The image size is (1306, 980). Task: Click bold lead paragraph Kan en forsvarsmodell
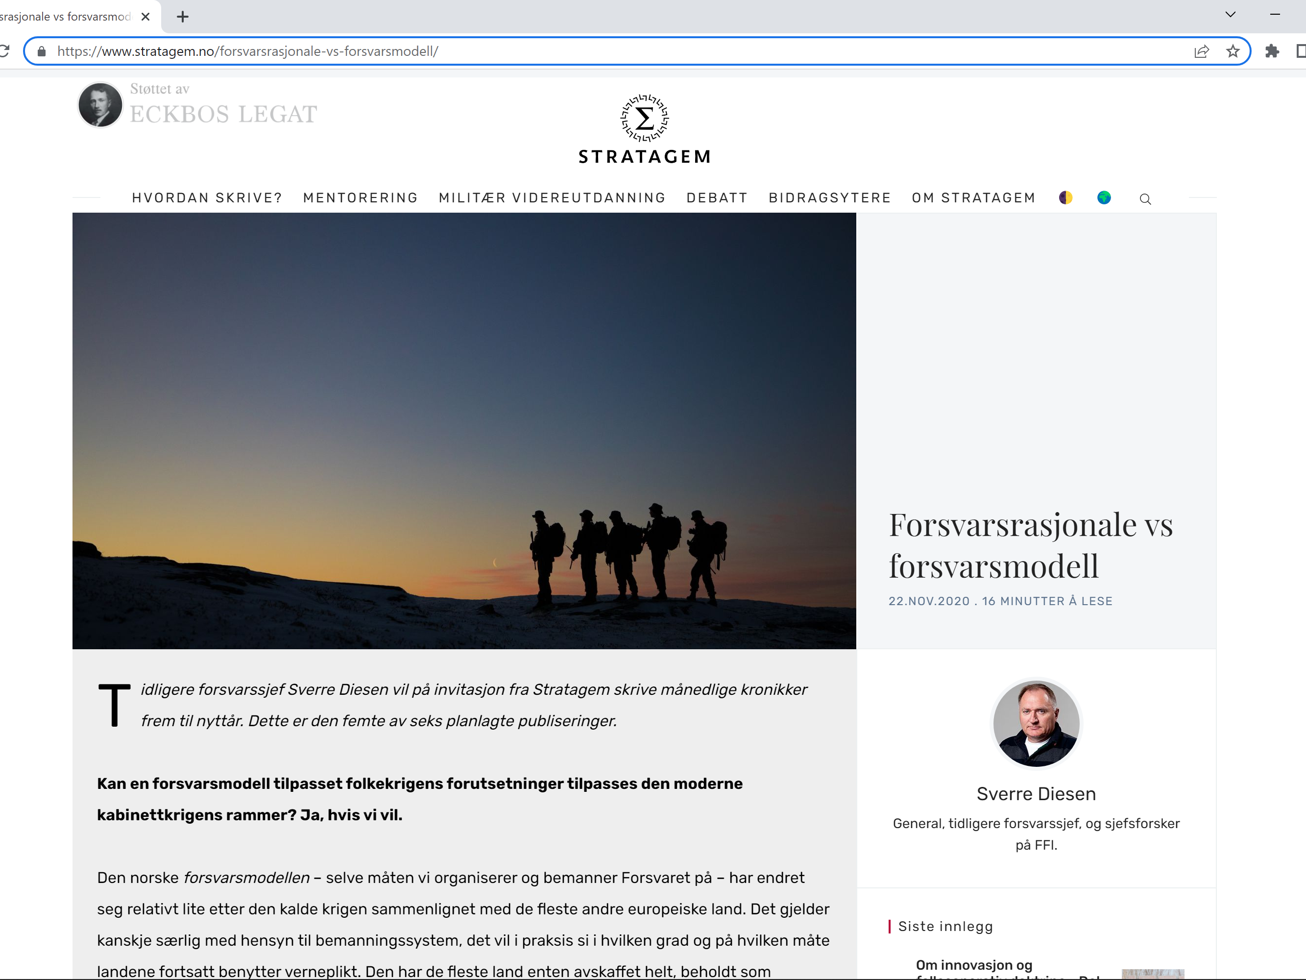420,799
